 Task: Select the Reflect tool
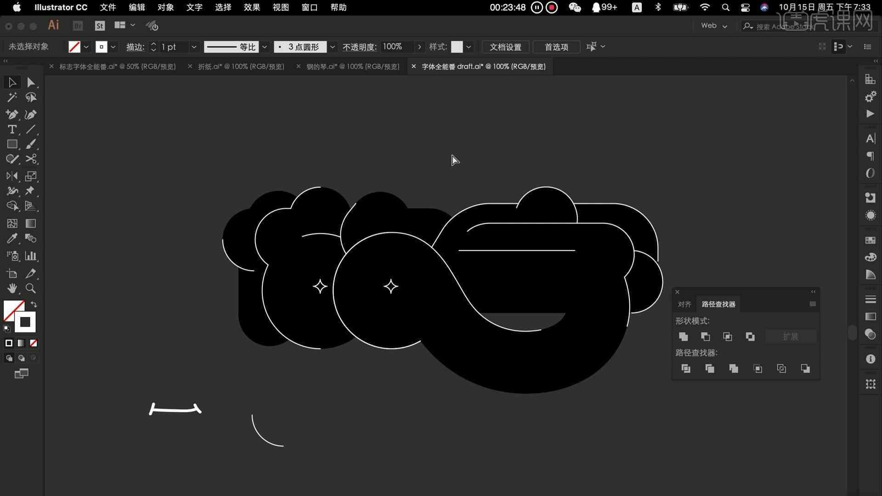11,176
